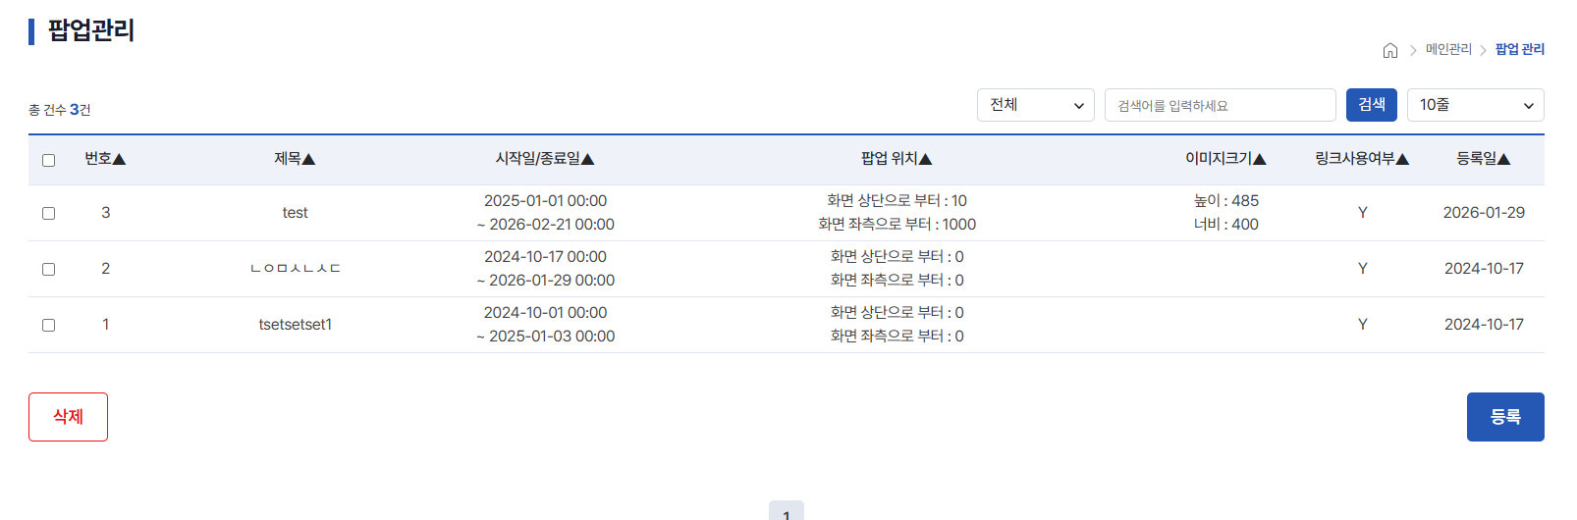Click the red 삭제 button
Image resolution: width=1577 pixels, height=520 pixels.
coord(68,417)
